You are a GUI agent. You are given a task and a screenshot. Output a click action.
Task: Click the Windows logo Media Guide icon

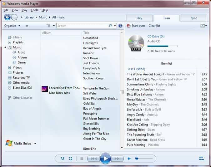point(9,143)
